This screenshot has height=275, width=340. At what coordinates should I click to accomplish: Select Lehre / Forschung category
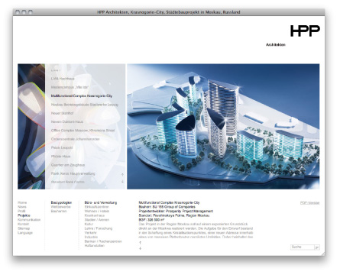click(x=99, y=228)
